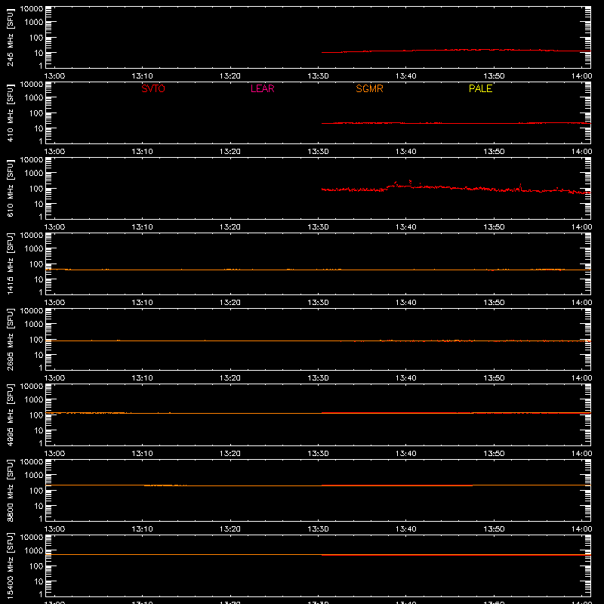604x604 pixels.
Task: Click the SVTO station legend label
Action: (153, 88)
